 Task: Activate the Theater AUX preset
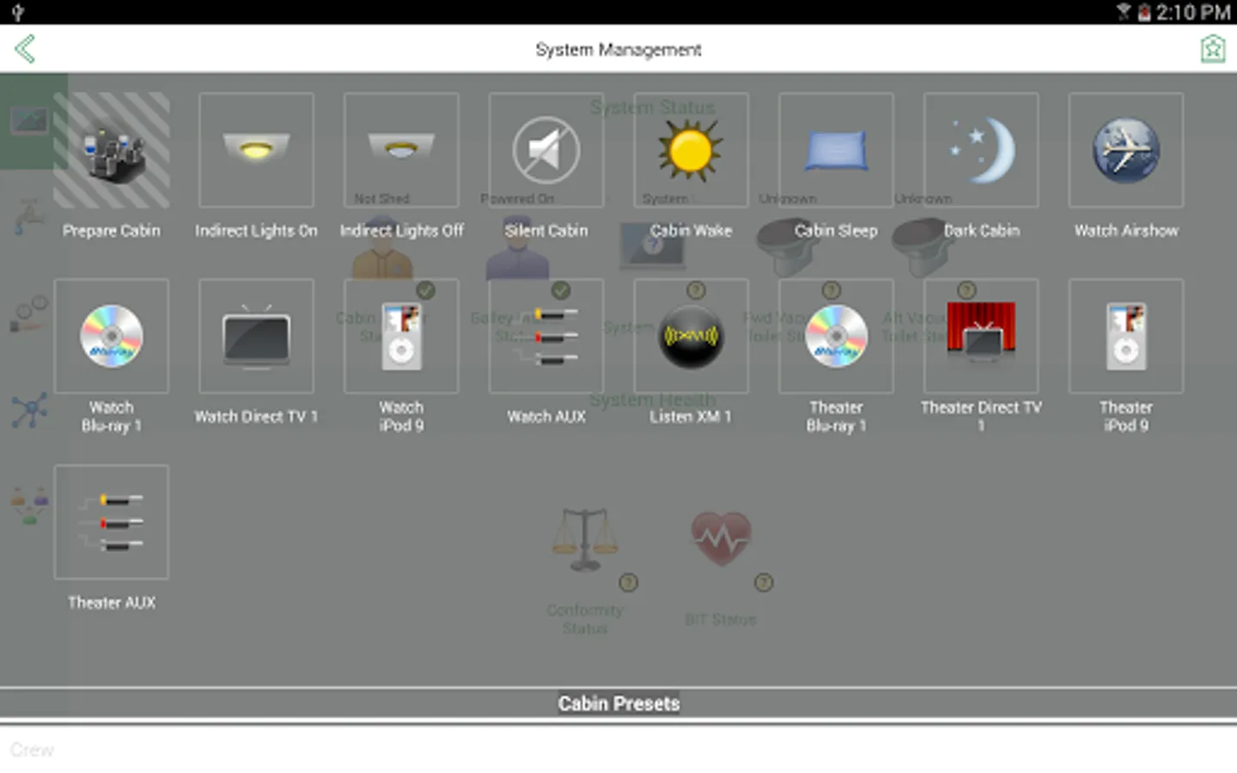tap(112, 522)
